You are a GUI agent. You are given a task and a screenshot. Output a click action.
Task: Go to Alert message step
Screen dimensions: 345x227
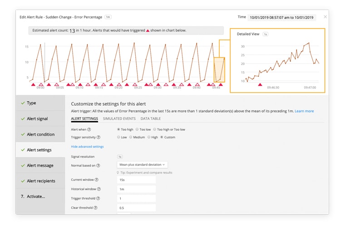click(40, 165)
